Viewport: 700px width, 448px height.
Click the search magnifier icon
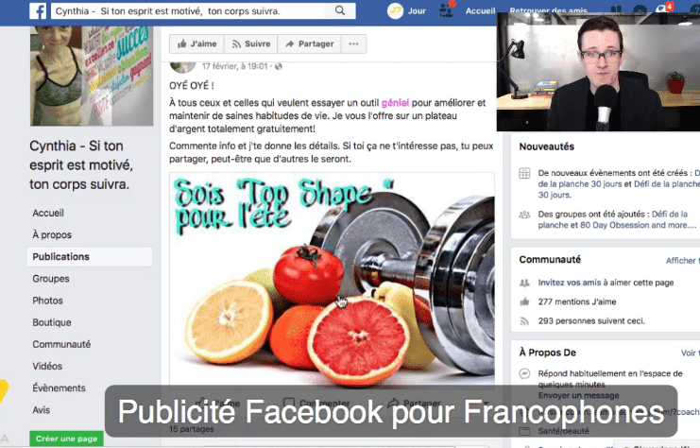point(340,10)
